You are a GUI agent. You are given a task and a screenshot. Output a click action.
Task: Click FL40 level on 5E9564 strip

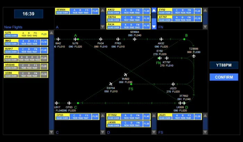[x=95, y=11]
